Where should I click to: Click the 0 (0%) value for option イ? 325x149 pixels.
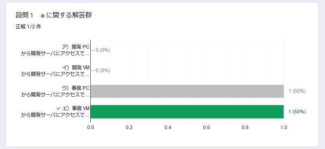[103, 70]
